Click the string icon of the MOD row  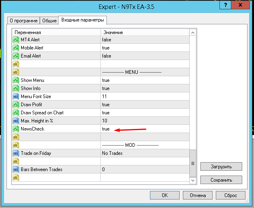click(16, 145)
